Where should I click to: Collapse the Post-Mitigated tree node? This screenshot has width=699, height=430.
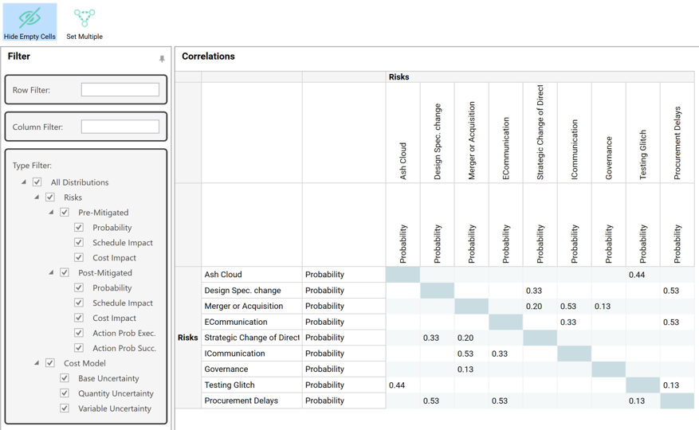click(x=52, y=273)
